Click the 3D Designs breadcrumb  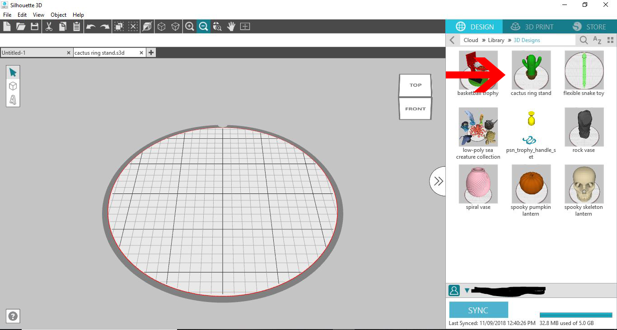[x=527, y=40]
